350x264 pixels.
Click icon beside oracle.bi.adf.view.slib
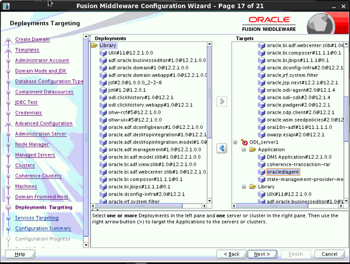tap(103, 164)
